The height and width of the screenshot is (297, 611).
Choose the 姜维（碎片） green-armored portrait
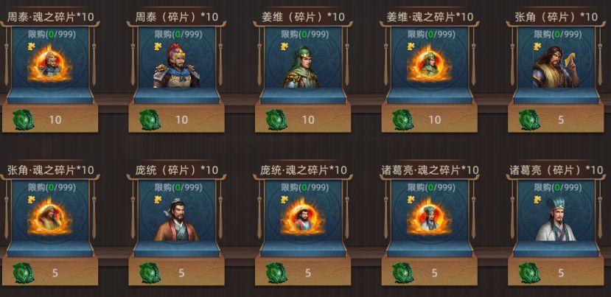pyautogui.click(x=301, y=67)
